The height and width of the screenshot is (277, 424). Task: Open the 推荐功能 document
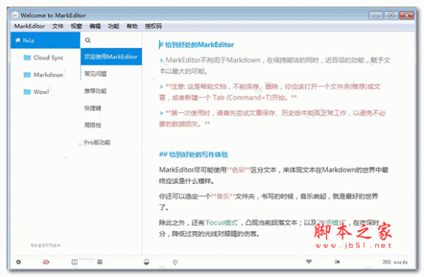pos(111,91)
